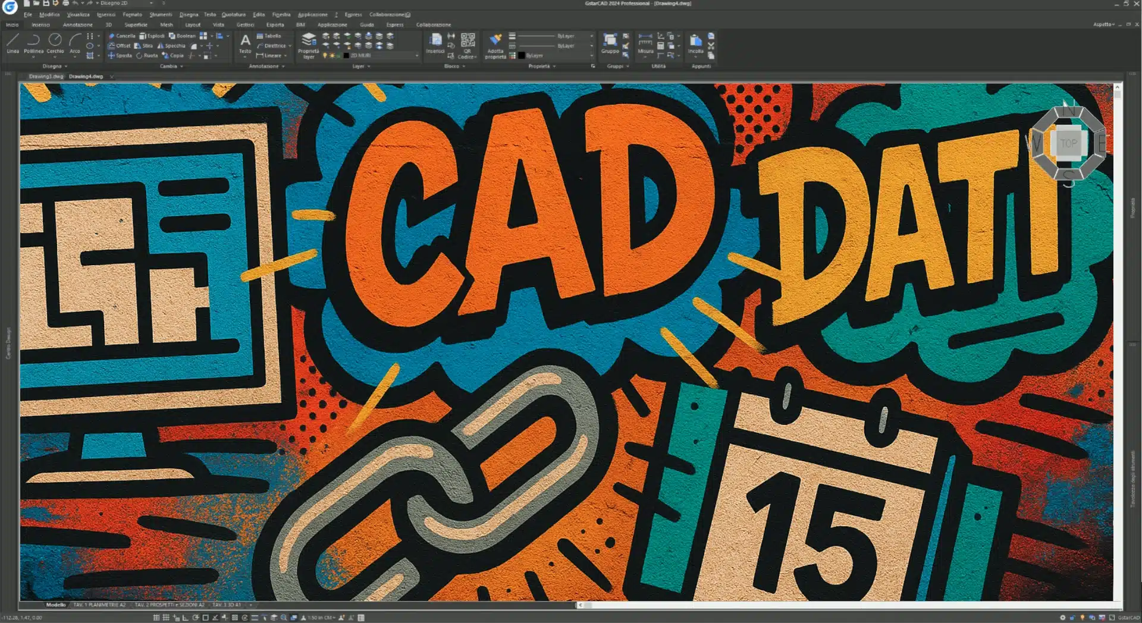Choose the Boolean command
The width and height of the screenshot is (1142, 623).
tap(182, 36)
